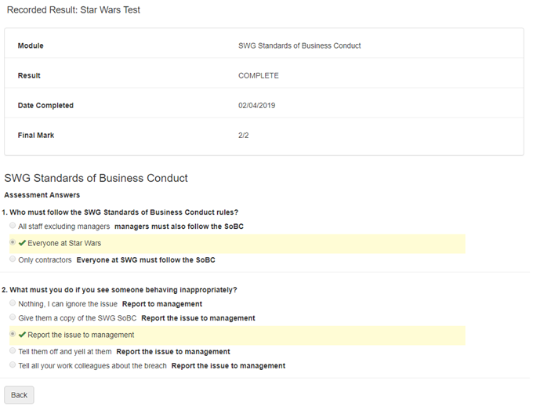Choose the 'Only contractors' radio option

[13, 259]
